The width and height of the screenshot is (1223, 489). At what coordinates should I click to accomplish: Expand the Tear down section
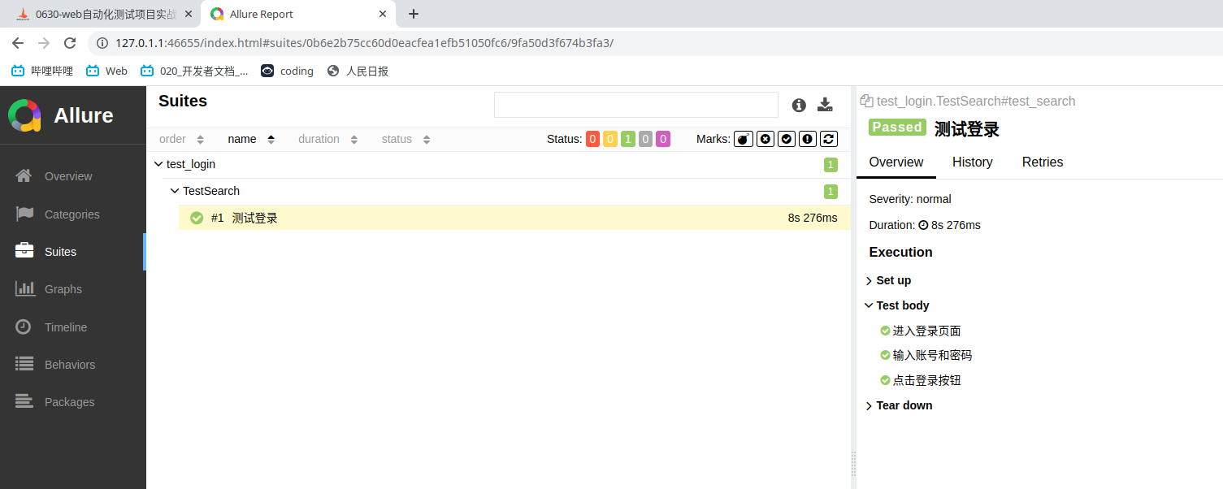[899, 405]
